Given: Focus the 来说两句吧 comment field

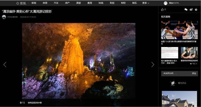Looking at the screenshot, I should coord(176,73).
